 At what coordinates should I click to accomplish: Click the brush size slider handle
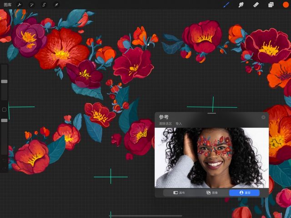[4, 81]
